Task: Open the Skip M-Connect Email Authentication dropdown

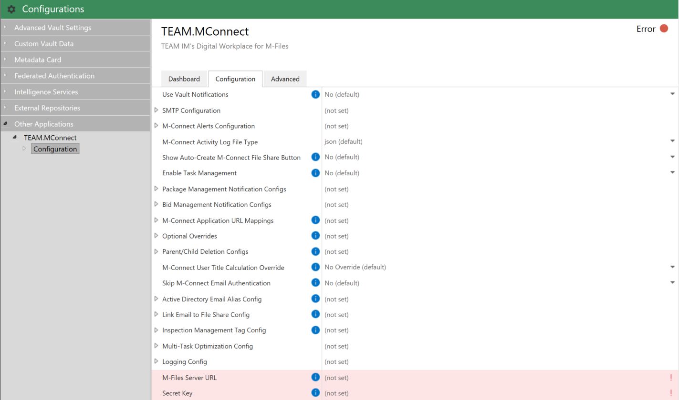Action: click(x=672, y=282)
